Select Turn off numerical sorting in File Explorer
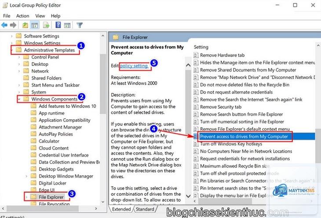The width and height of the screenshot is (321, 218). point(242,122)
